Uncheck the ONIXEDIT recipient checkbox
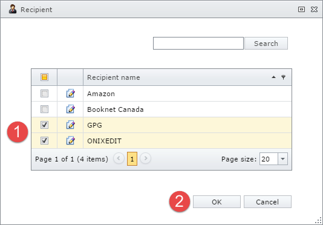323x225 pixels. (44, 140)
